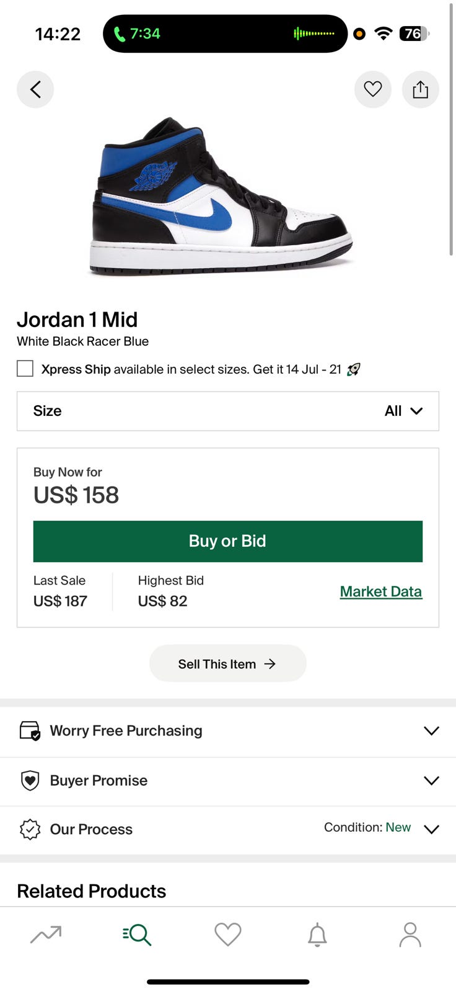Expand the Buyer Promise section
This screenshot has width=456, height=993.
[227, 780]
